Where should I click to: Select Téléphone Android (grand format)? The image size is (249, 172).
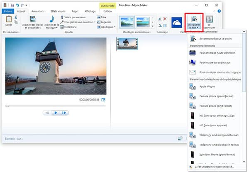[215, 135]
